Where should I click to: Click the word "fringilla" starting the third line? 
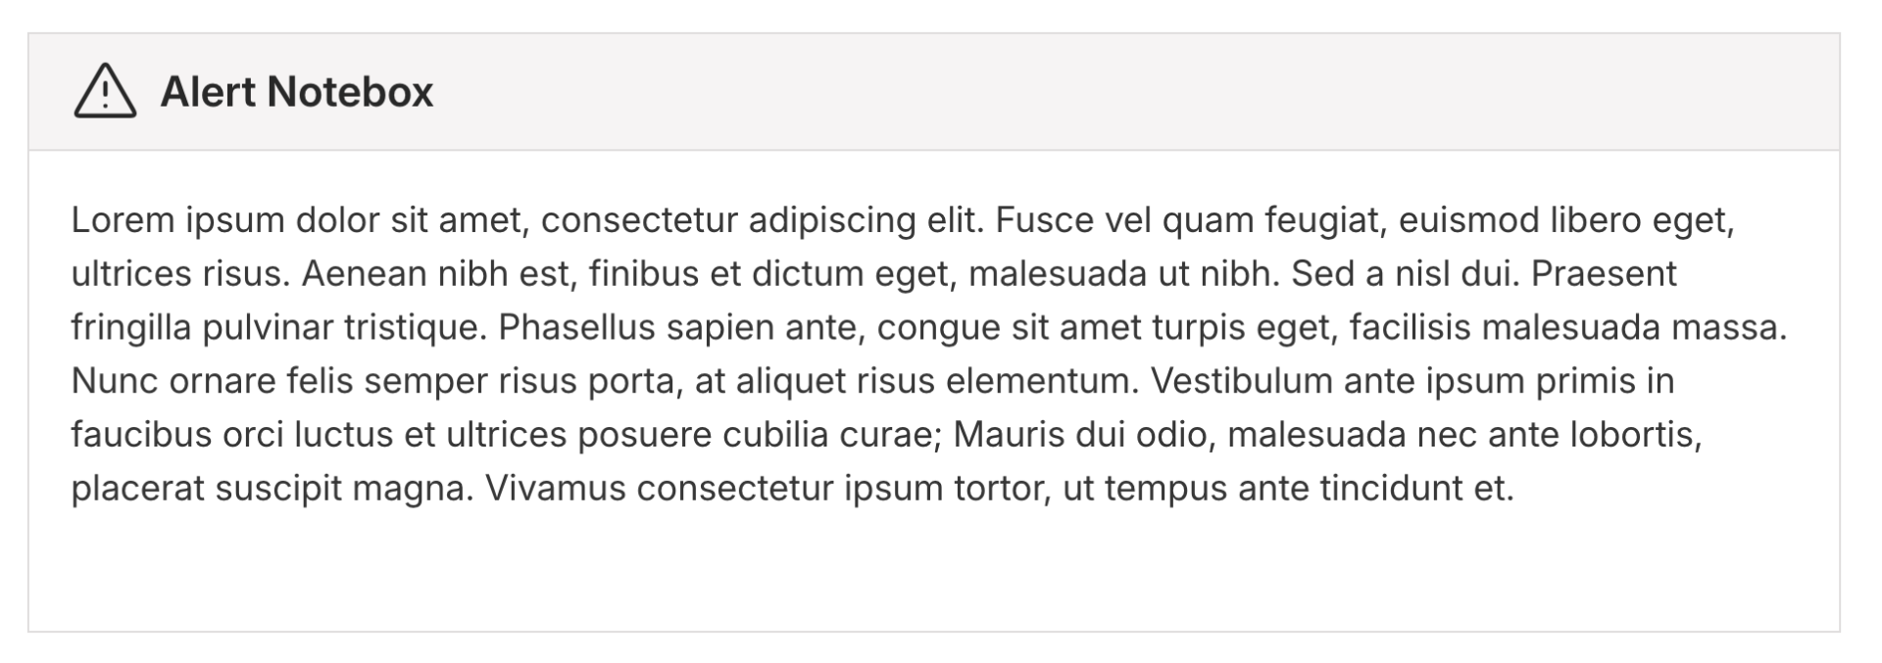click(130, 328)
